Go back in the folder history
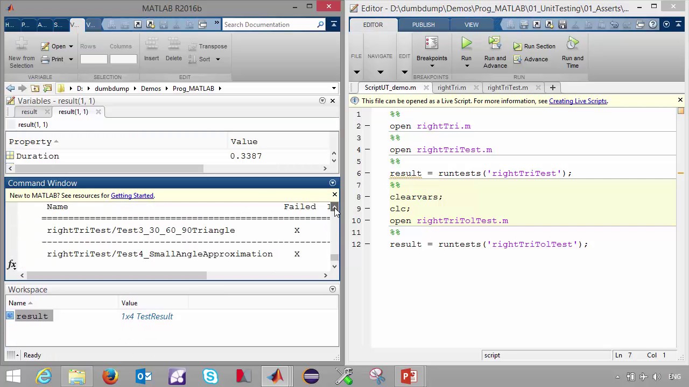Image resolution: width=689 pixels, height=387 pixels. [x=10, y=88]
